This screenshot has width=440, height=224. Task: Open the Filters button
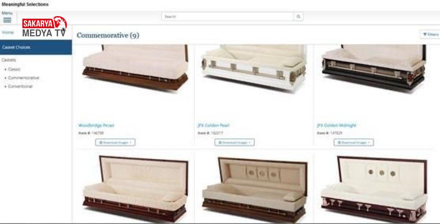pyautogui.click(x=430, y=34)
